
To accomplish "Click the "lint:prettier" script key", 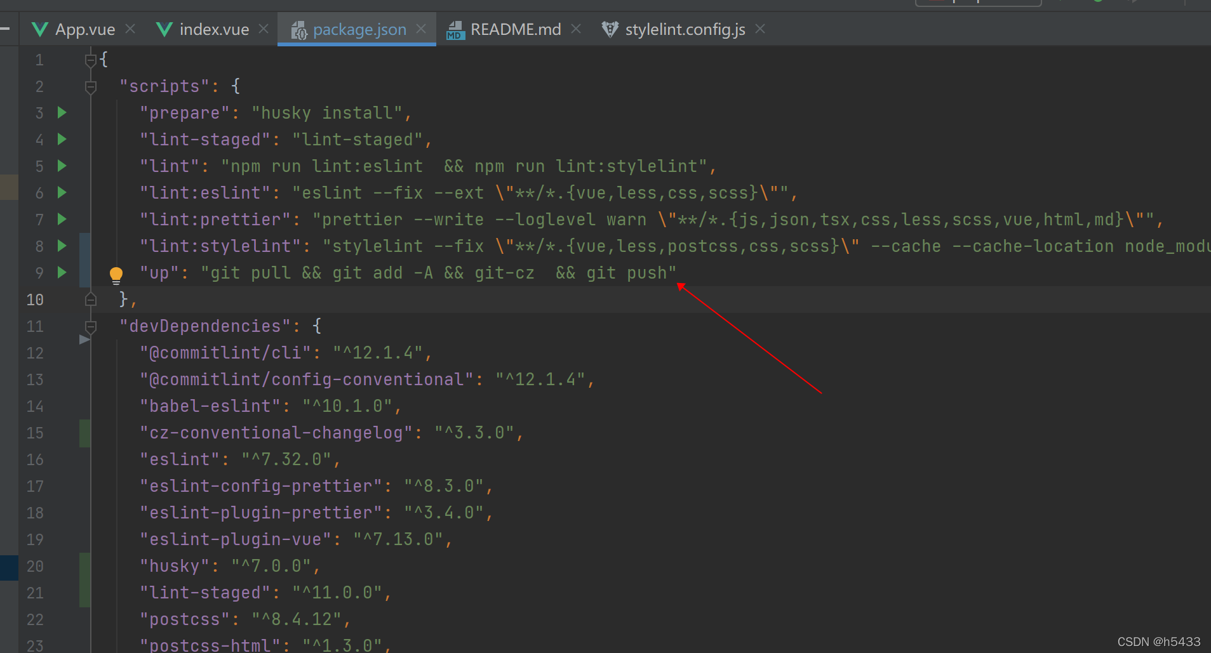I will click(215, 220).
